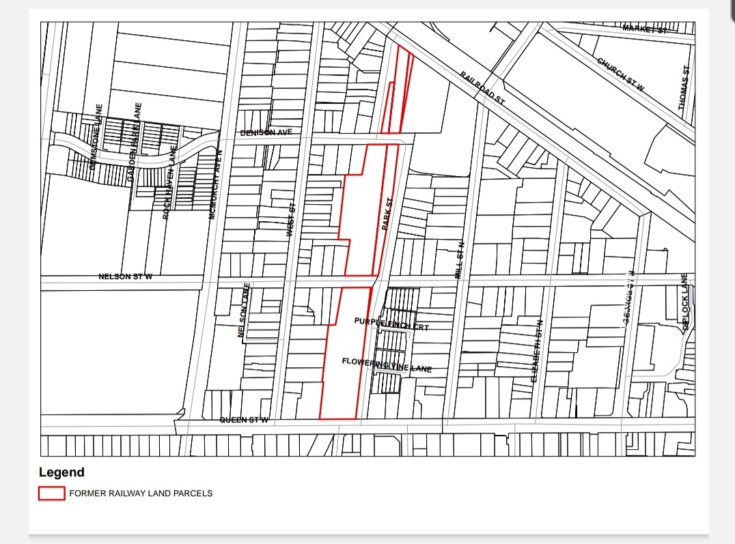Click the 'Legend' heading

61,472
